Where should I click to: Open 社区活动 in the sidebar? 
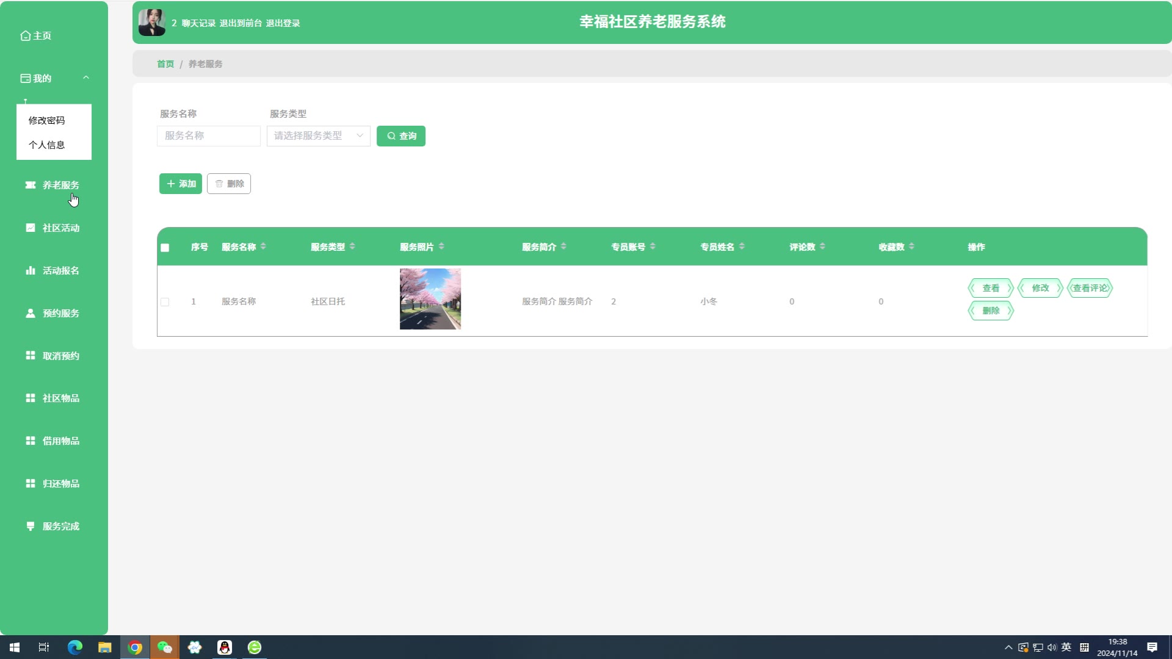pos(60,228)
